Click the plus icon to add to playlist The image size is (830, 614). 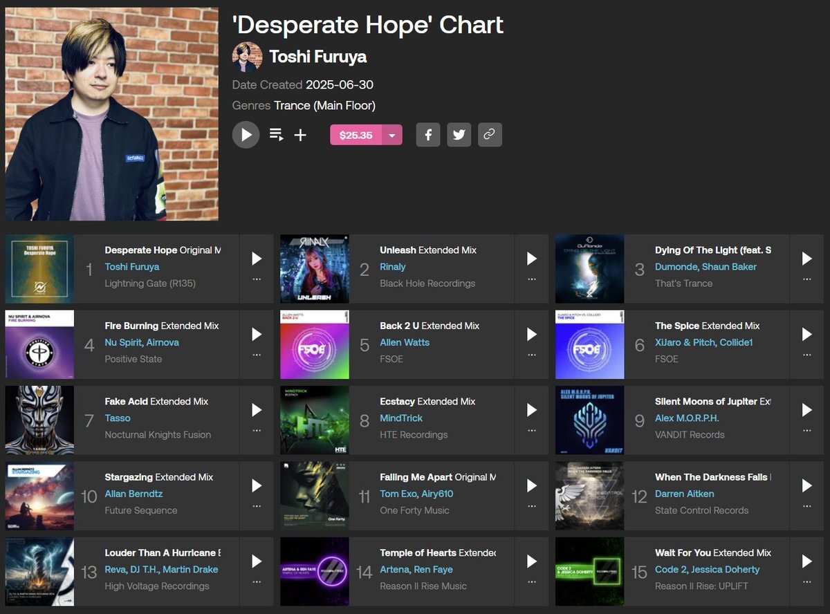point(300,135)
